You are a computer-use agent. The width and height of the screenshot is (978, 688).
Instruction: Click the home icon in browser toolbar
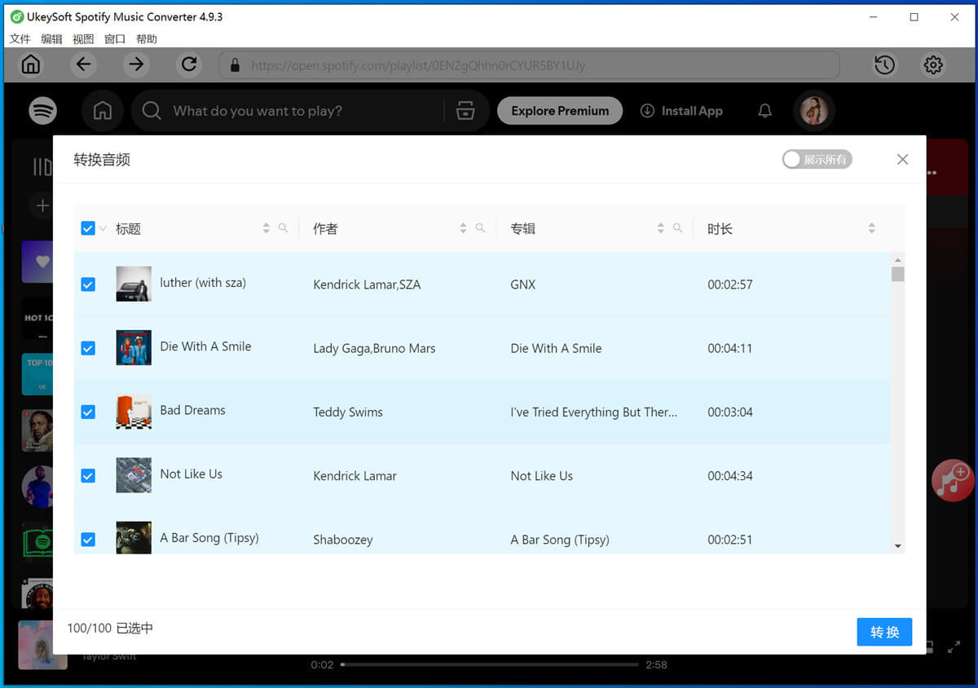coord(31,64)
